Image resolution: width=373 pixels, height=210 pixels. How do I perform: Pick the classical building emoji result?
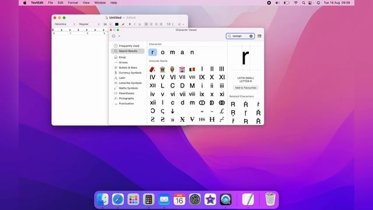(x=163, y=69)
